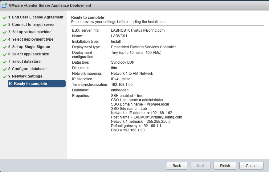Click Embedded Platform Services Controller text
Image resolution: width=269 pixels, height=172 pixels.
click(143, 47)
